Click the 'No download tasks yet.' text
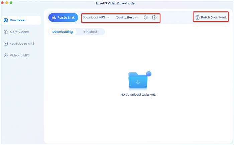Screen dimensions: 234x145 (138, 95)
